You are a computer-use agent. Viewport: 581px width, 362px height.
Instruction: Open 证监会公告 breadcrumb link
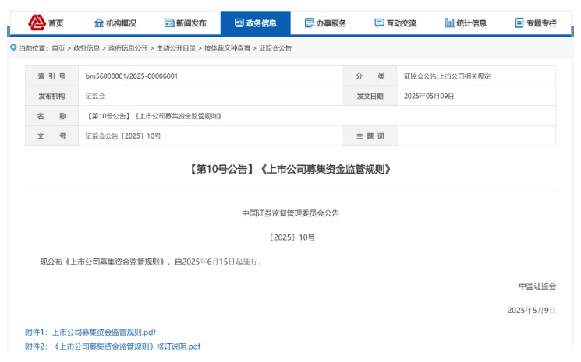coord(275,48)
